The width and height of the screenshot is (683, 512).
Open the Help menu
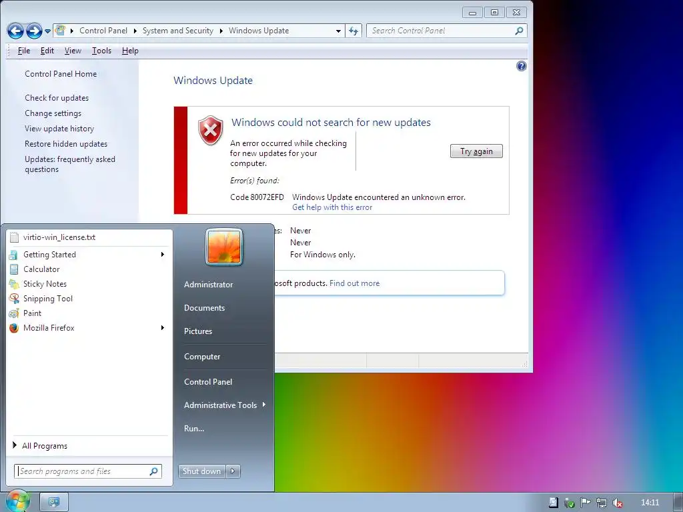click(x=130, y=51)
